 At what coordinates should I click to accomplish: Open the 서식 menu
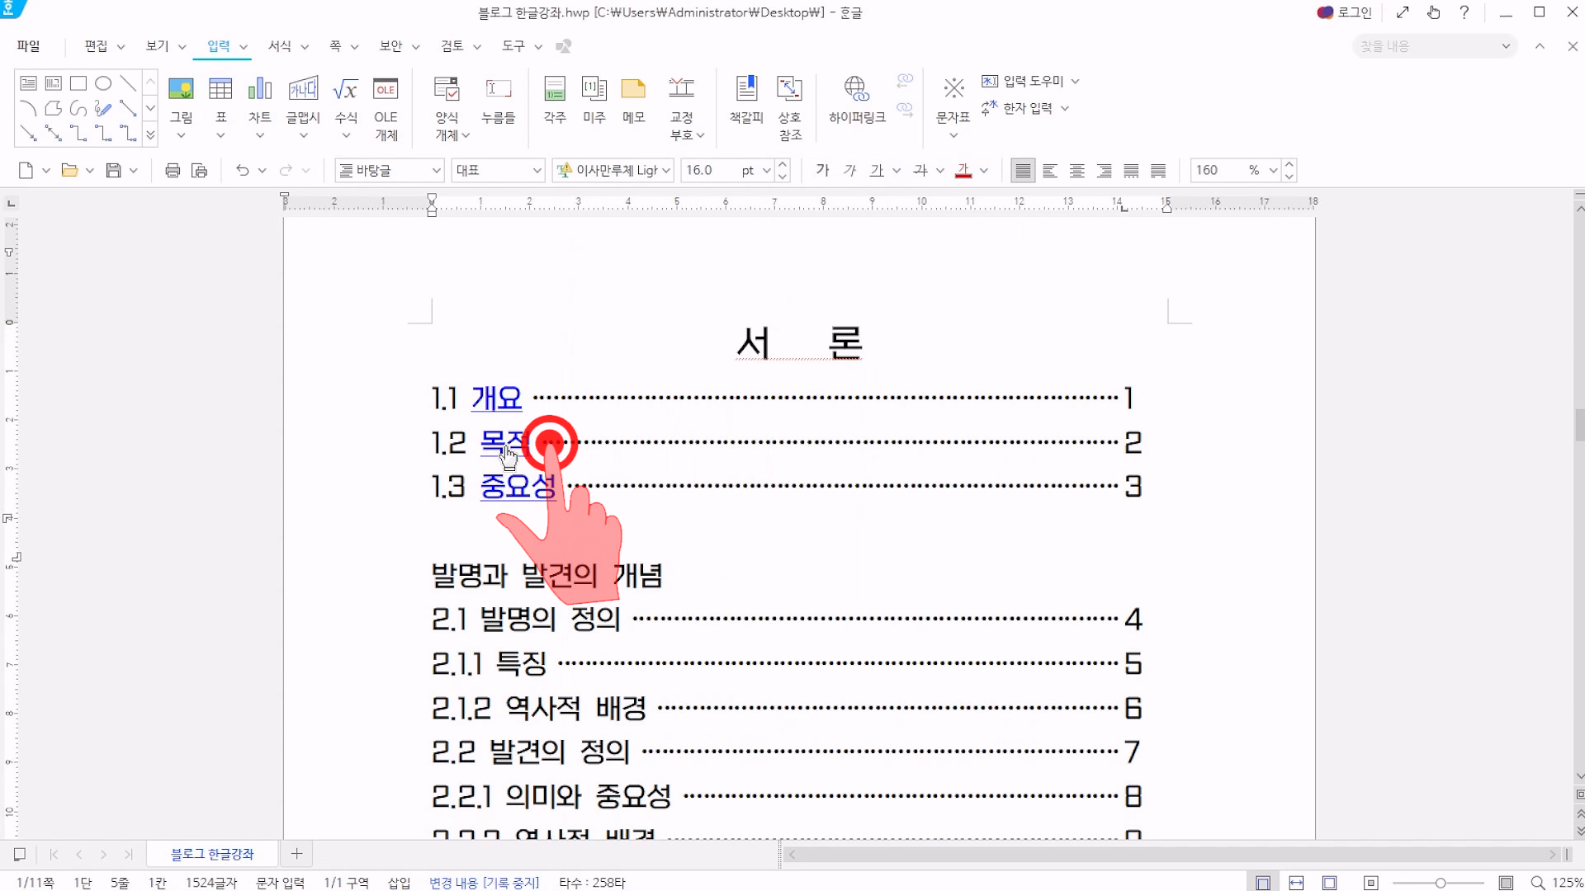click(x=280, y=46)
